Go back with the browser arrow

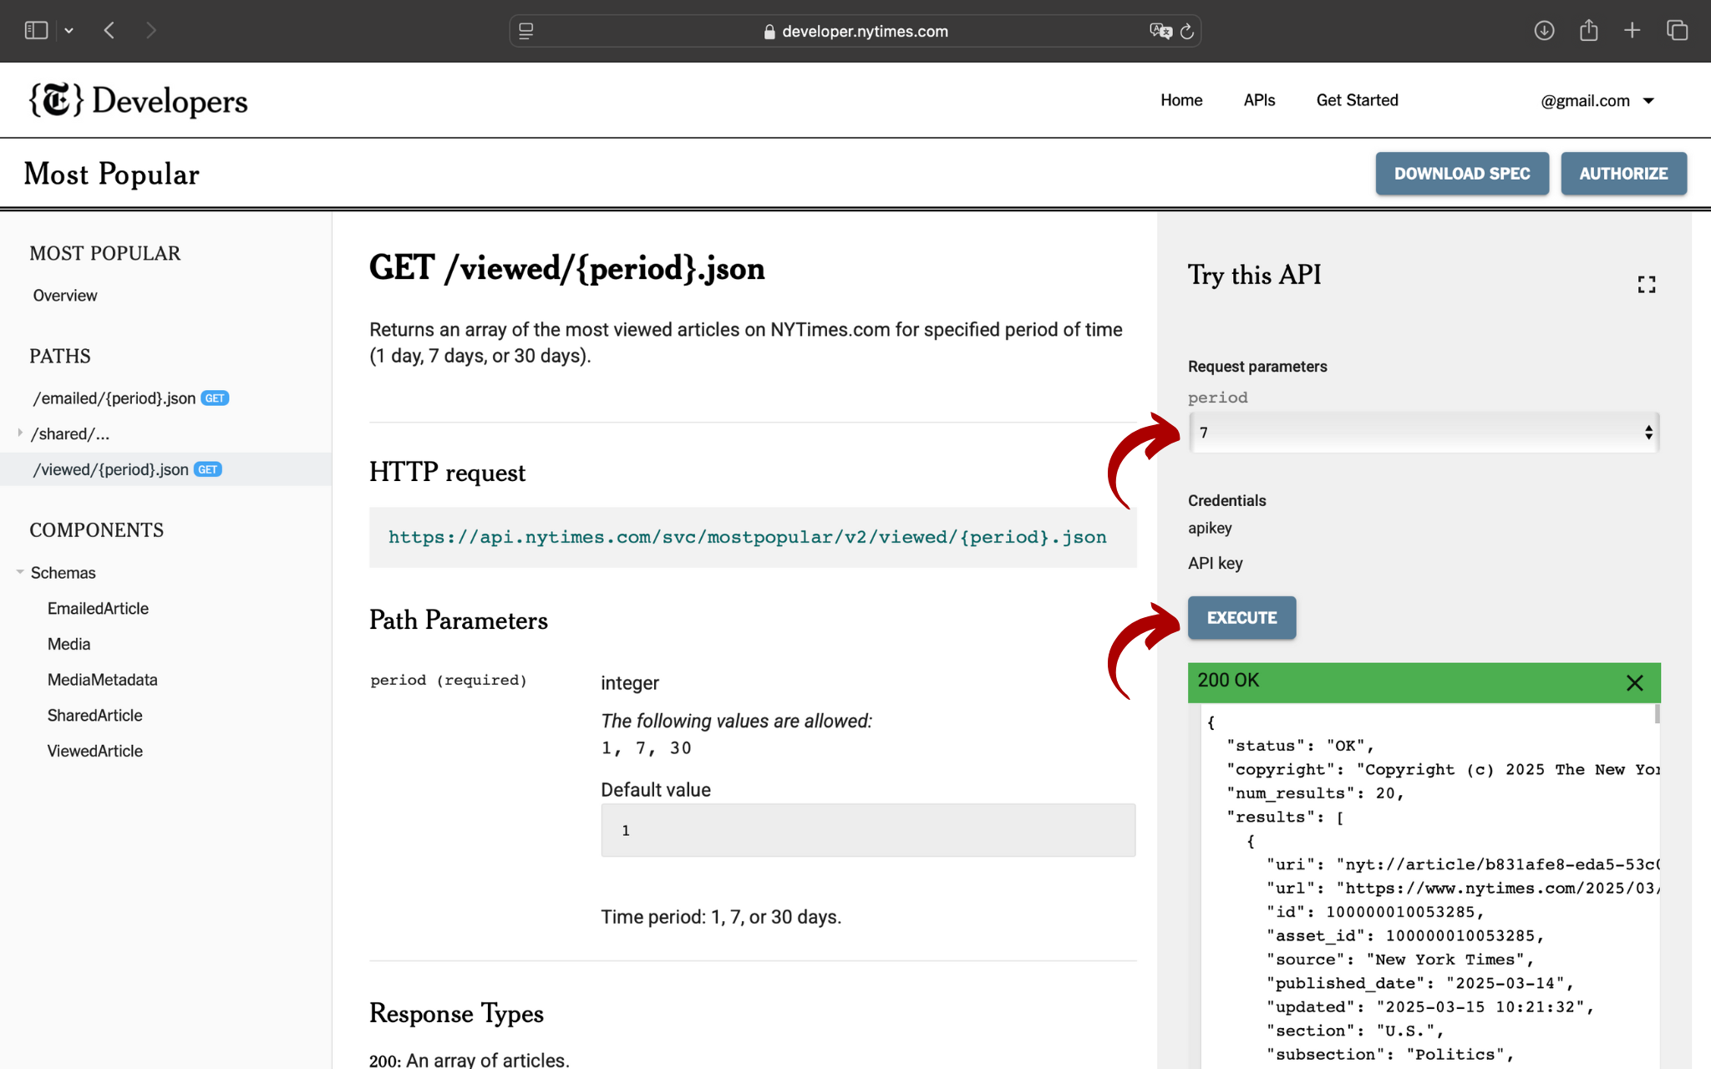click(109, 31)
